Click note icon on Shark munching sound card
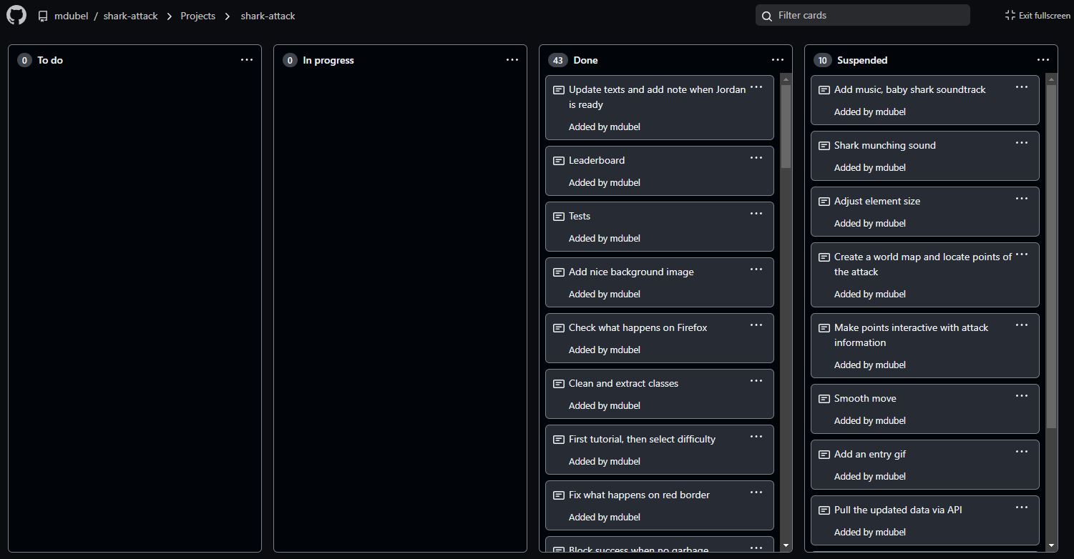 [824, 146]
